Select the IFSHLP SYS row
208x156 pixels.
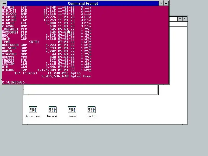pyautogui.click(x=47, y=8)
